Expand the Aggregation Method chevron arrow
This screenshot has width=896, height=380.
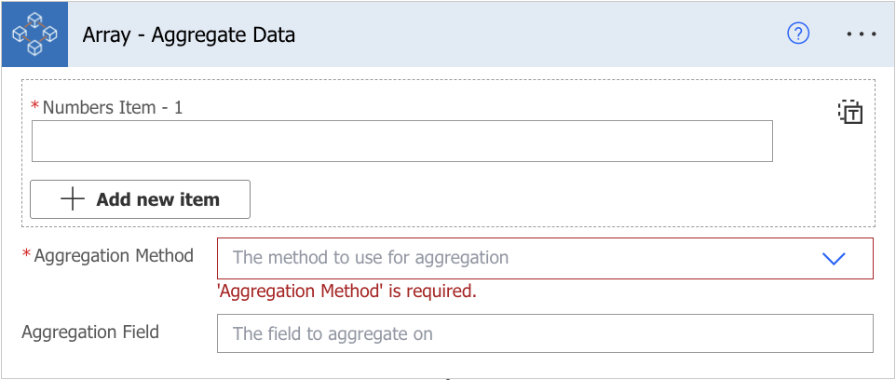(x=834, y=258)
